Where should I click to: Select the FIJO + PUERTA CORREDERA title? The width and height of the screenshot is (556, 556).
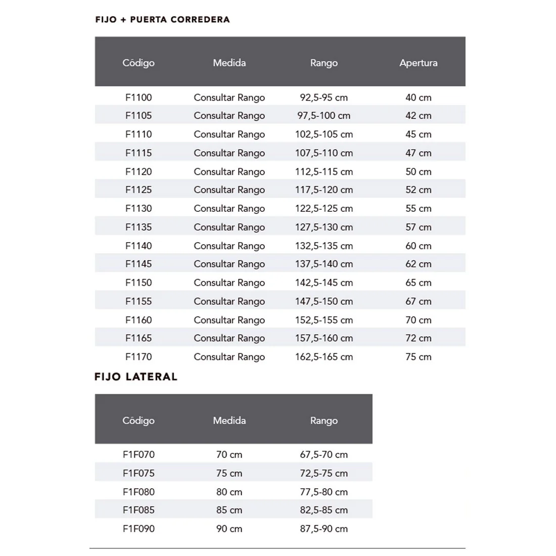tap(162, 20)
